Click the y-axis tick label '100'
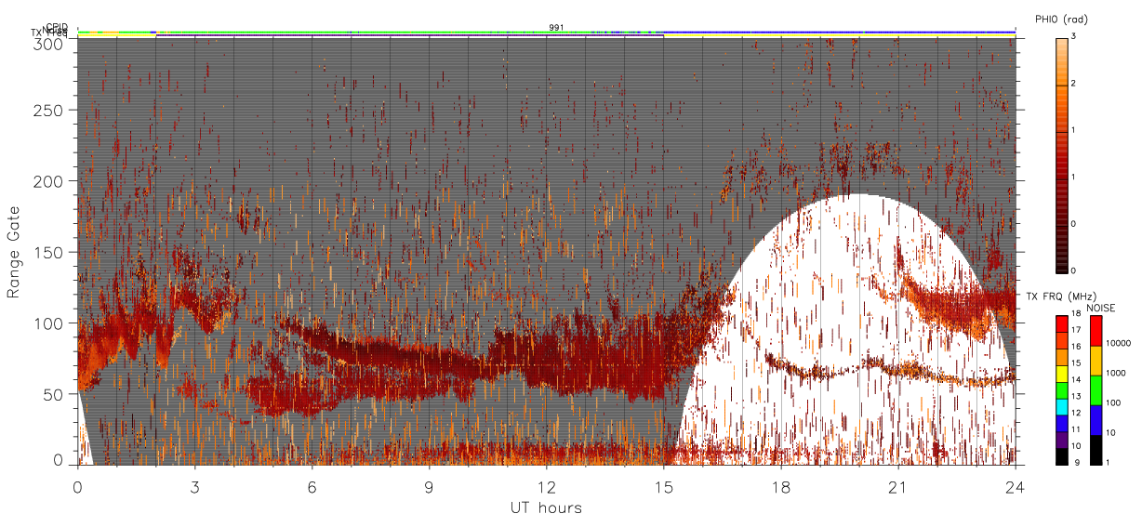The image size is (1142, 527). pyautogui.click(x=51, y=323)
